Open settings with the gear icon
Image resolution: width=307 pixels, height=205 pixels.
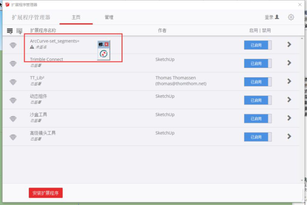pos(291,17)
